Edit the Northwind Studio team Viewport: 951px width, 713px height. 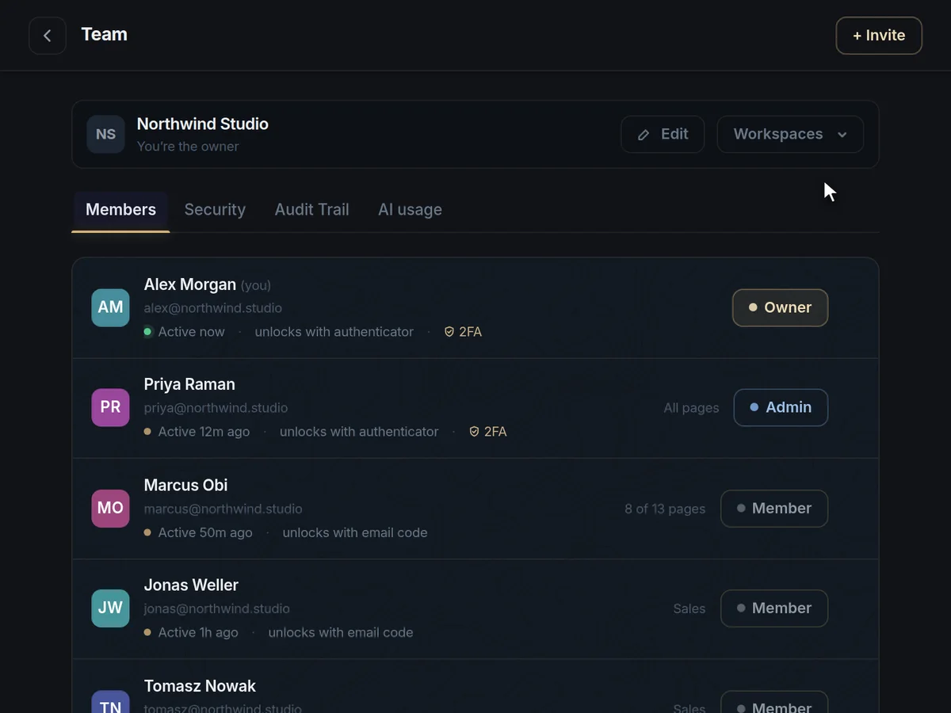click(663, 134)
